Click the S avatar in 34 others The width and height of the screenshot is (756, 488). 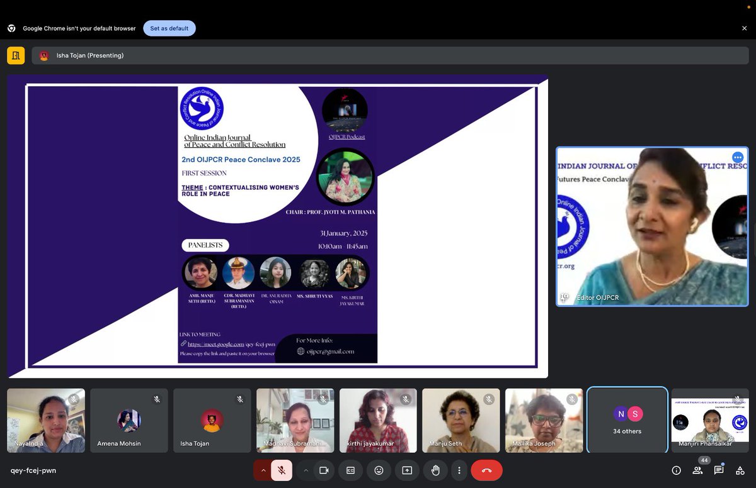click(634, 414)
